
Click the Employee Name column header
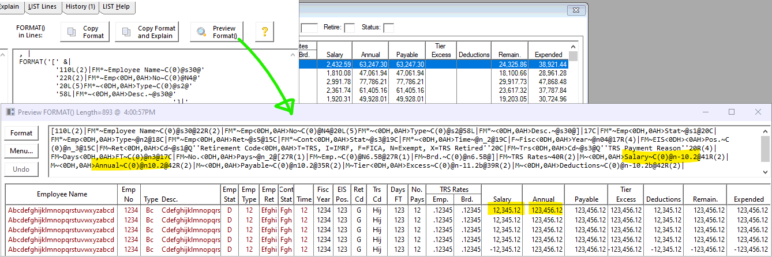(x=62, y=195)
